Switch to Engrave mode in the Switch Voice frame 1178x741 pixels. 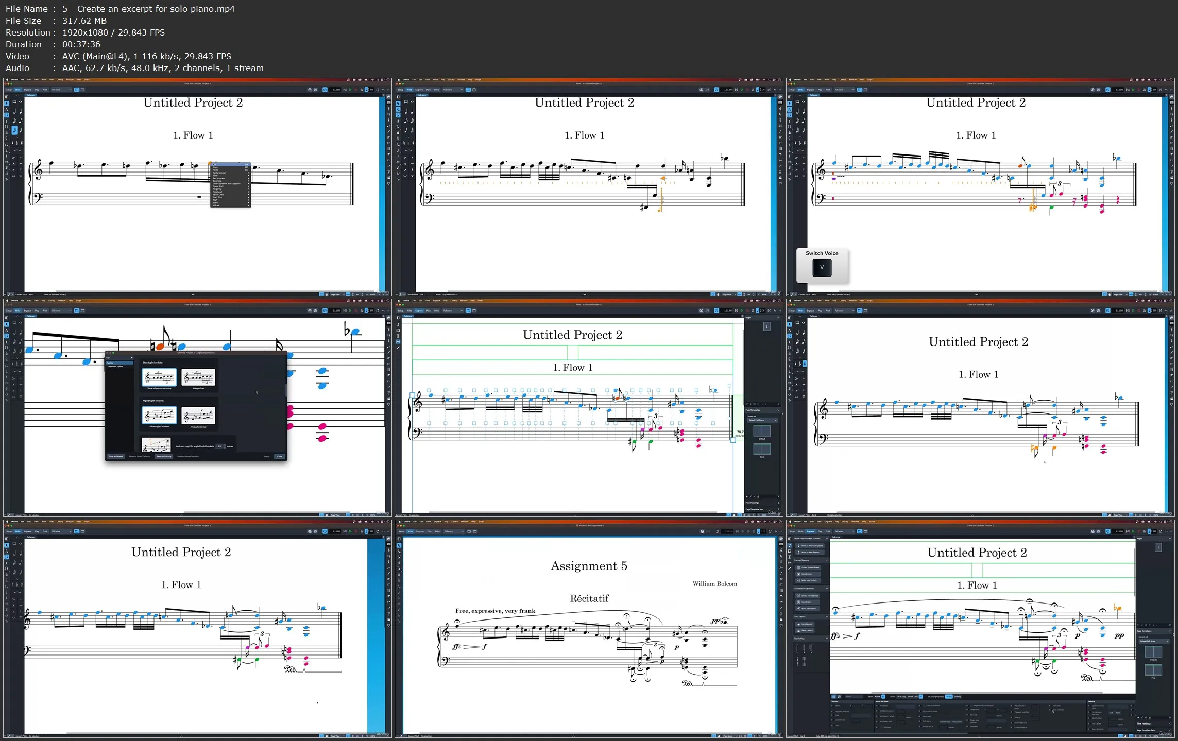pos(811,90)
